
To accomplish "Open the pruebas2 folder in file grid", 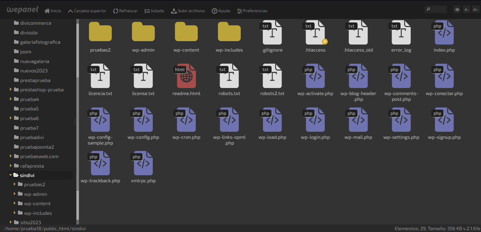I will click(x=100, y=32).
